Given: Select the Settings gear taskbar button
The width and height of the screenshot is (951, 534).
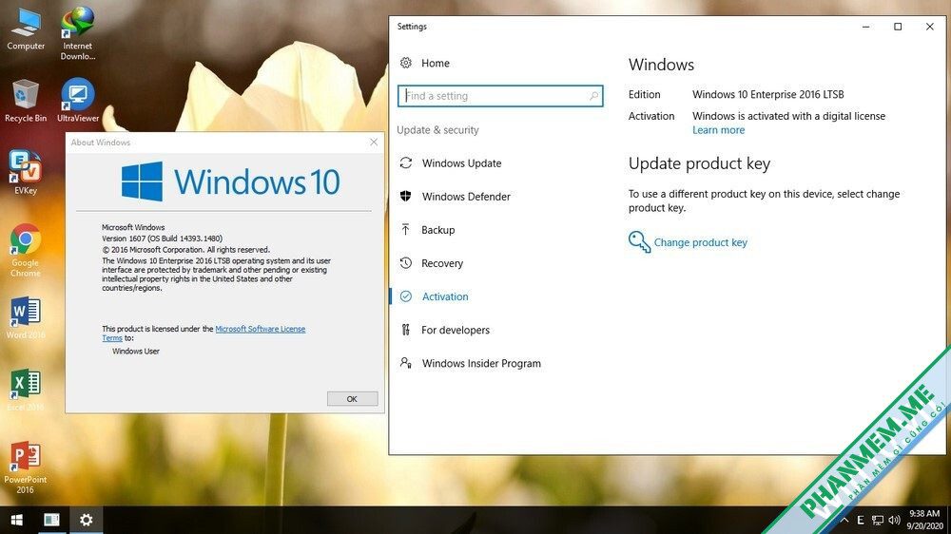Looking at the screenshot, I should pos(87,520).
